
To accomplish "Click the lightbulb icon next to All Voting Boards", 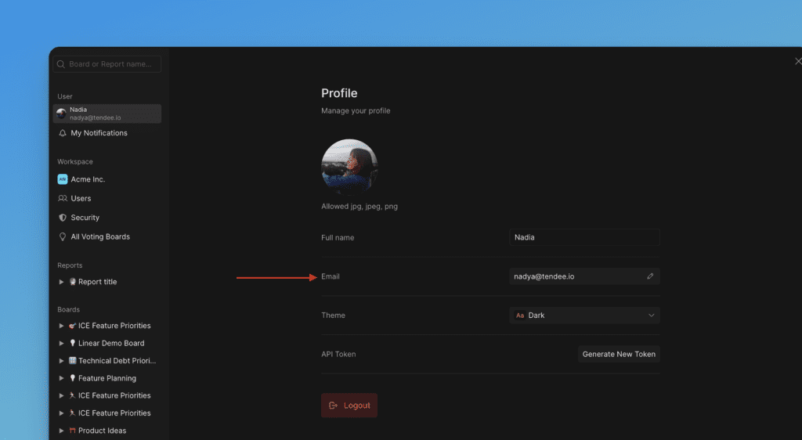I will click(x=63, y=236).
